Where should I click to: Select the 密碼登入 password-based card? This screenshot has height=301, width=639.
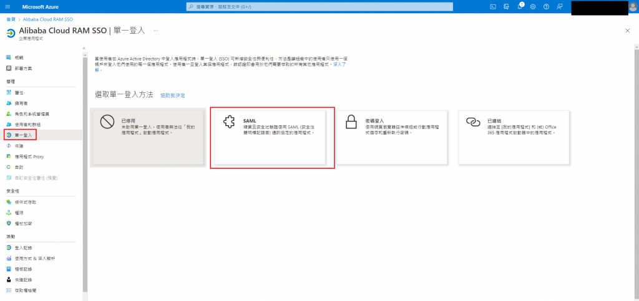pyautogui.click(x=392, y=138)
